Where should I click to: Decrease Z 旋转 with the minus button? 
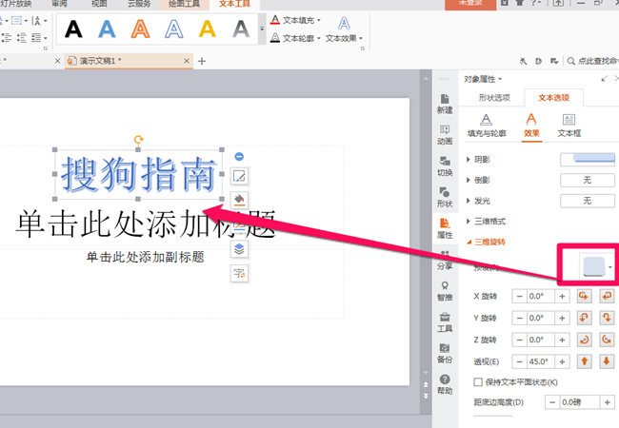point(520,340)
